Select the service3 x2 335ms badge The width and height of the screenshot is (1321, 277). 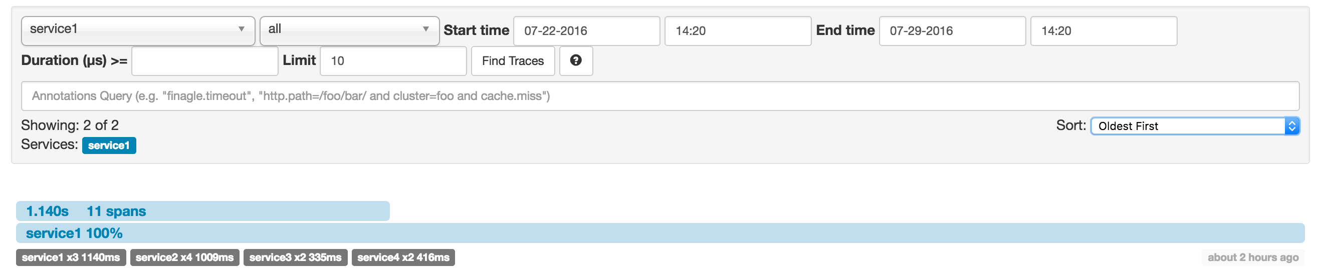click(x=295, y=257)
